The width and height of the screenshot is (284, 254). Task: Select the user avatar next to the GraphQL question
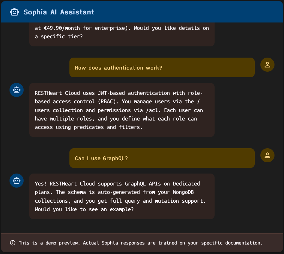[267, 155]
